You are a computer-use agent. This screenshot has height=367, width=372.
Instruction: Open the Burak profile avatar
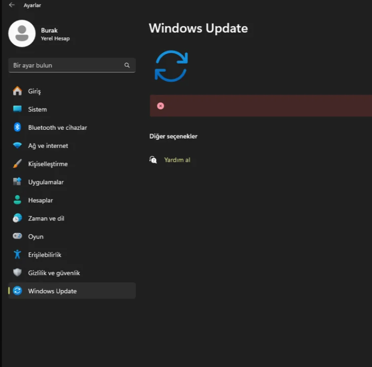tap(22, 33)
